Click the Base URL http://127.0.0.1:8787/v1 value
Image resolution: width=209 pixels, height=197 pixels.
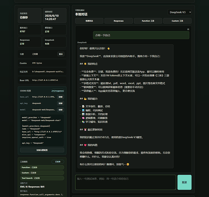45,80
